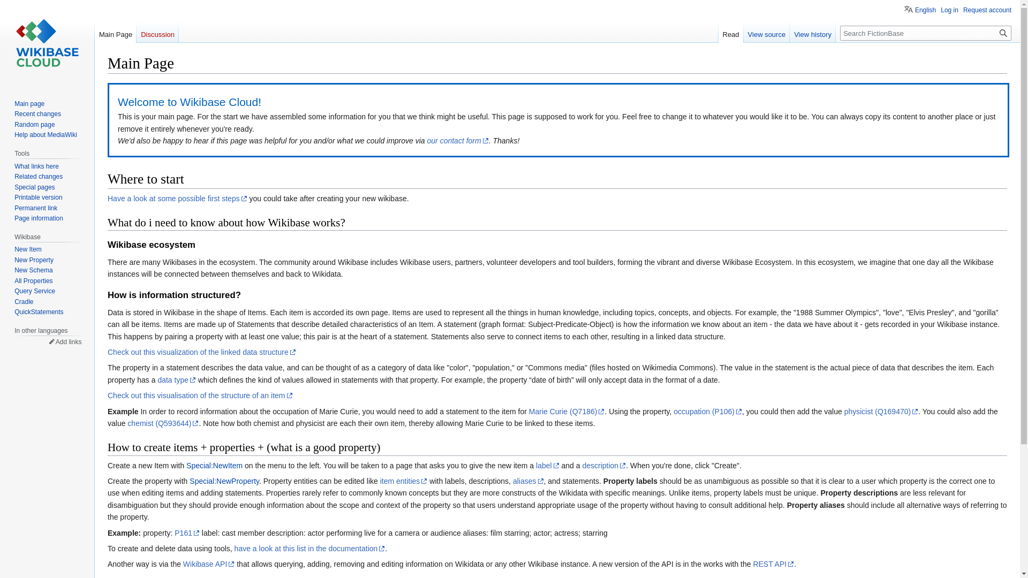Open the P161 property link

click(x=187, y=533)
